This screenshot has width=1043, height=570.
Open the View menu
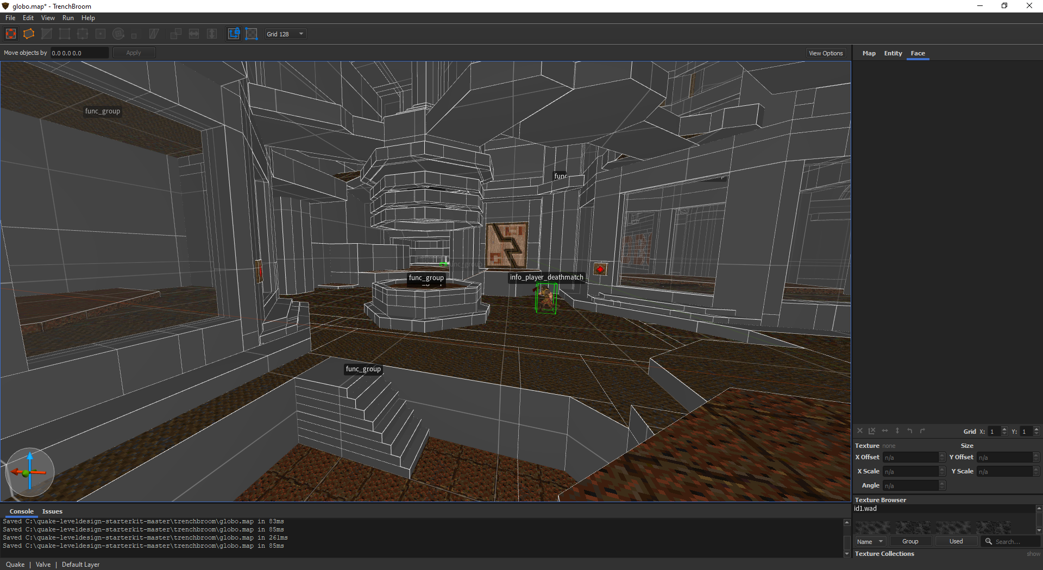click(48, 18)
